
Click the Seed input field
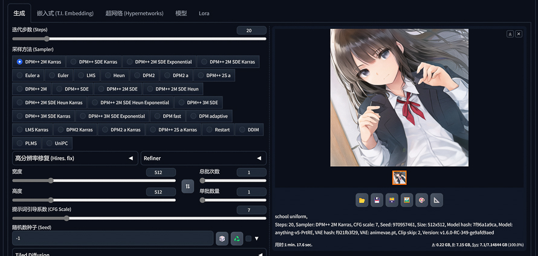113,239
